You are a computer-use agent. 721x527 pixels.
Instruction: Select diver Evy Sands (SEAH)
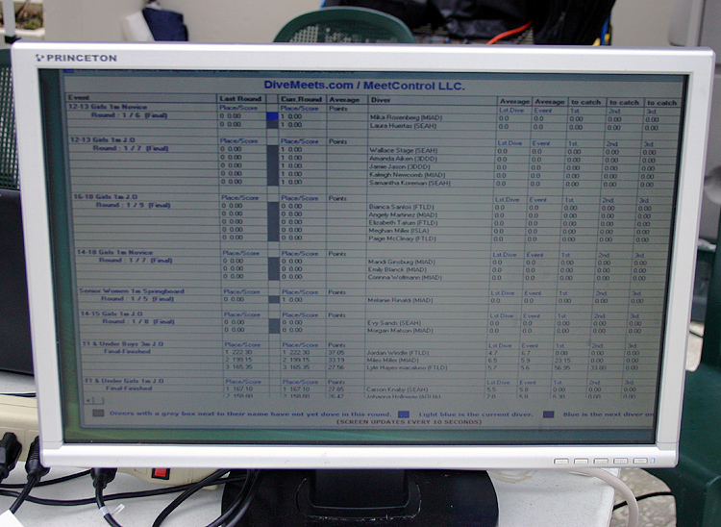click(393, 323)
